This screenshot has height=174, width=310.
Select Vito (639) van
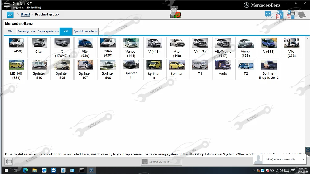click(85, 47)
